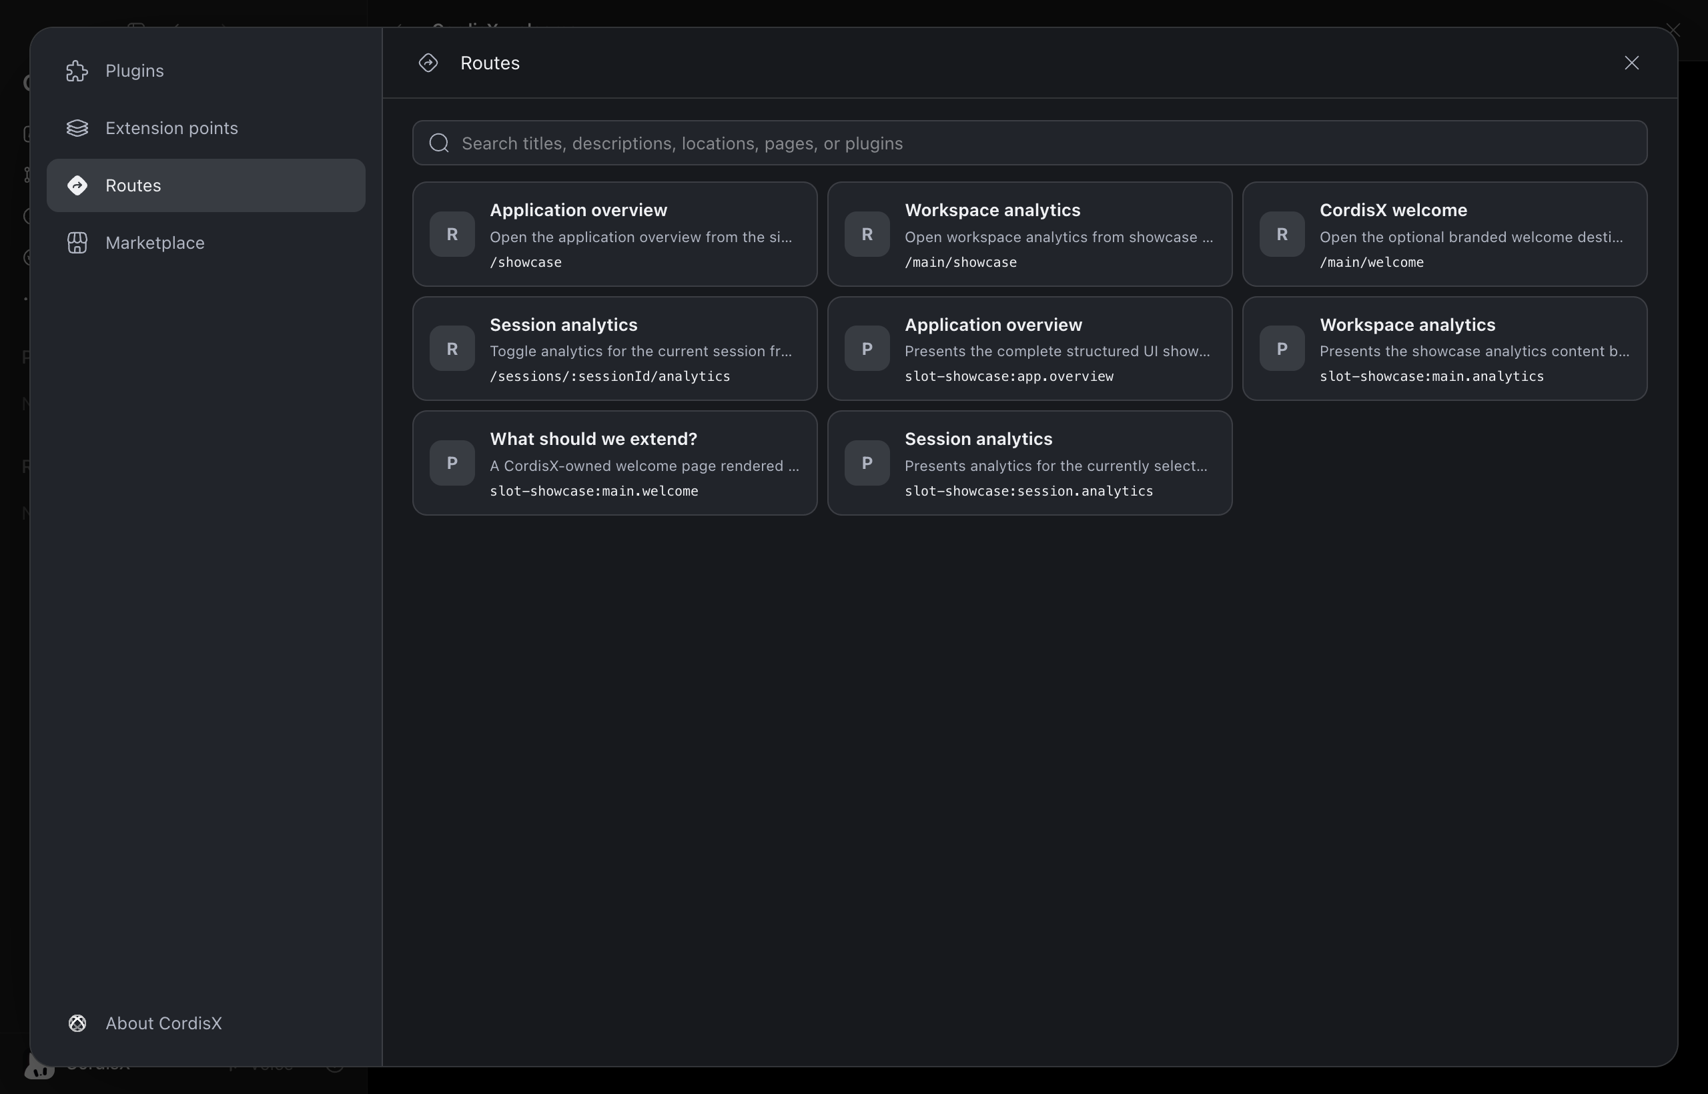This screenshot has height=1094, width=1708.
Task: Click the Extension points layers icon
Action: pos(77,128)
